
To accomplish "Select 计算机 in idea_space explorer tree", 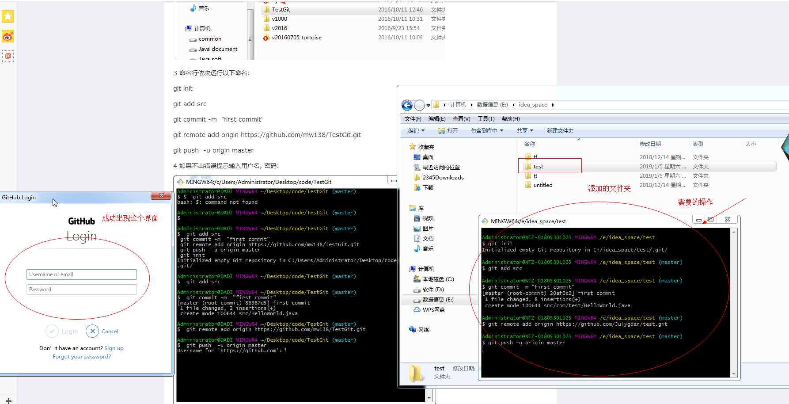I will coord(422,269).
